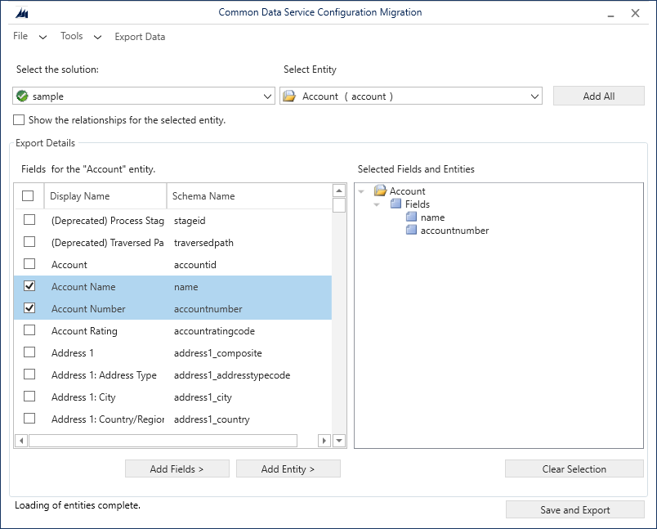Image resolution: width=657 pixels, height=529 pixels.
Task: Click the Add All button
Action: click(599, 96)
